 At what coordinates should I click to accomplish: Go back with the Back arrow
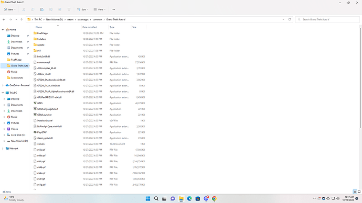[4, 19]
